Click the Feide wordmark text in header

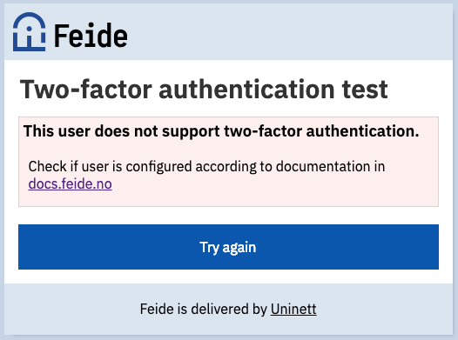click(91, 36)
